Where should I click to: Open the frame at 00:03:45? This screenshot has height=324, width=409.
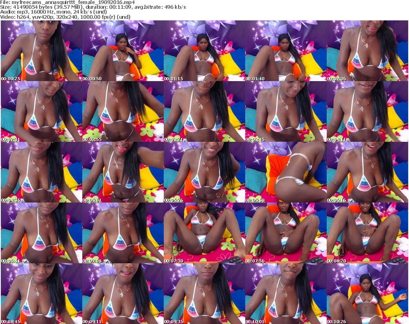[286, 111]
